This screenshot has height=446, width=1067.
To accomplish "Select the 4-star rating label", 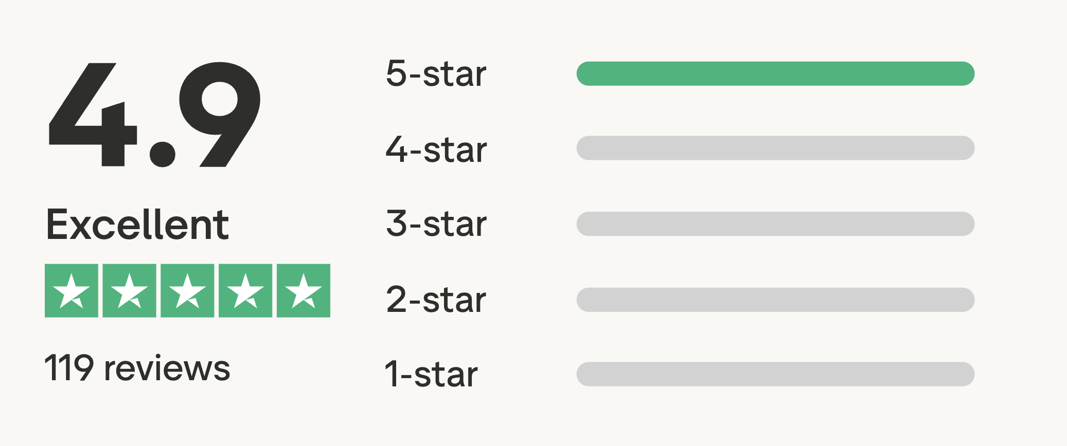I will 436,150.
